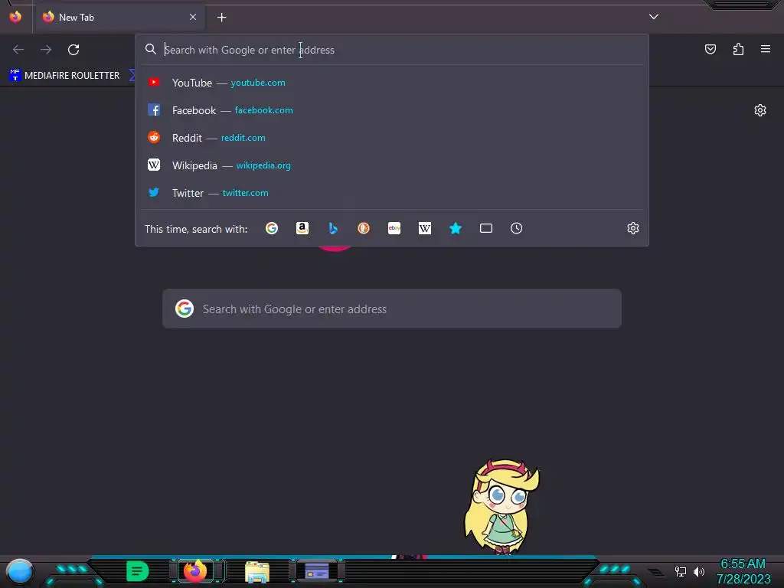Open a new tab with plus
The height and width of the screenshot is (588, 784).
221,18
